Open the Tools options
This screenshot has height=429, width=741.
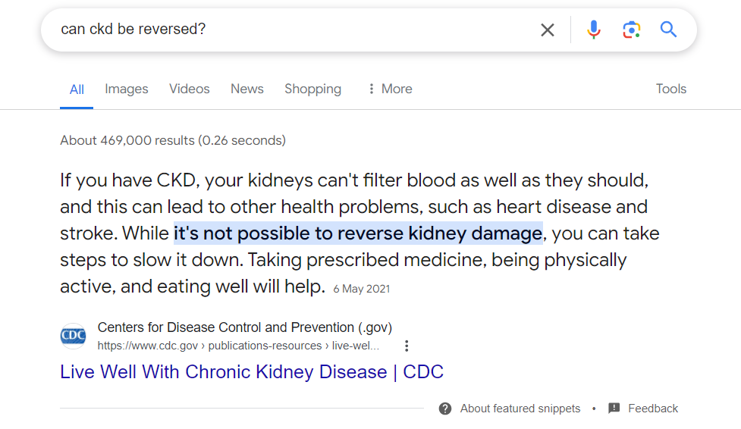pyautogui.click(x=670, y=89)
